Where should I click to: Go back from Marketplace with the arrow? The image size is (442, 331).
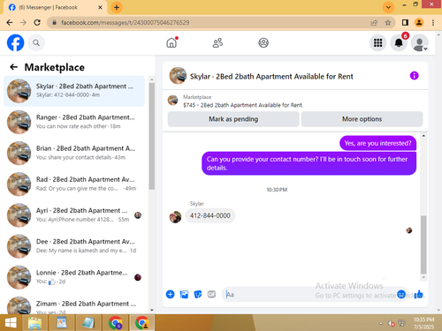pos(13,67)
